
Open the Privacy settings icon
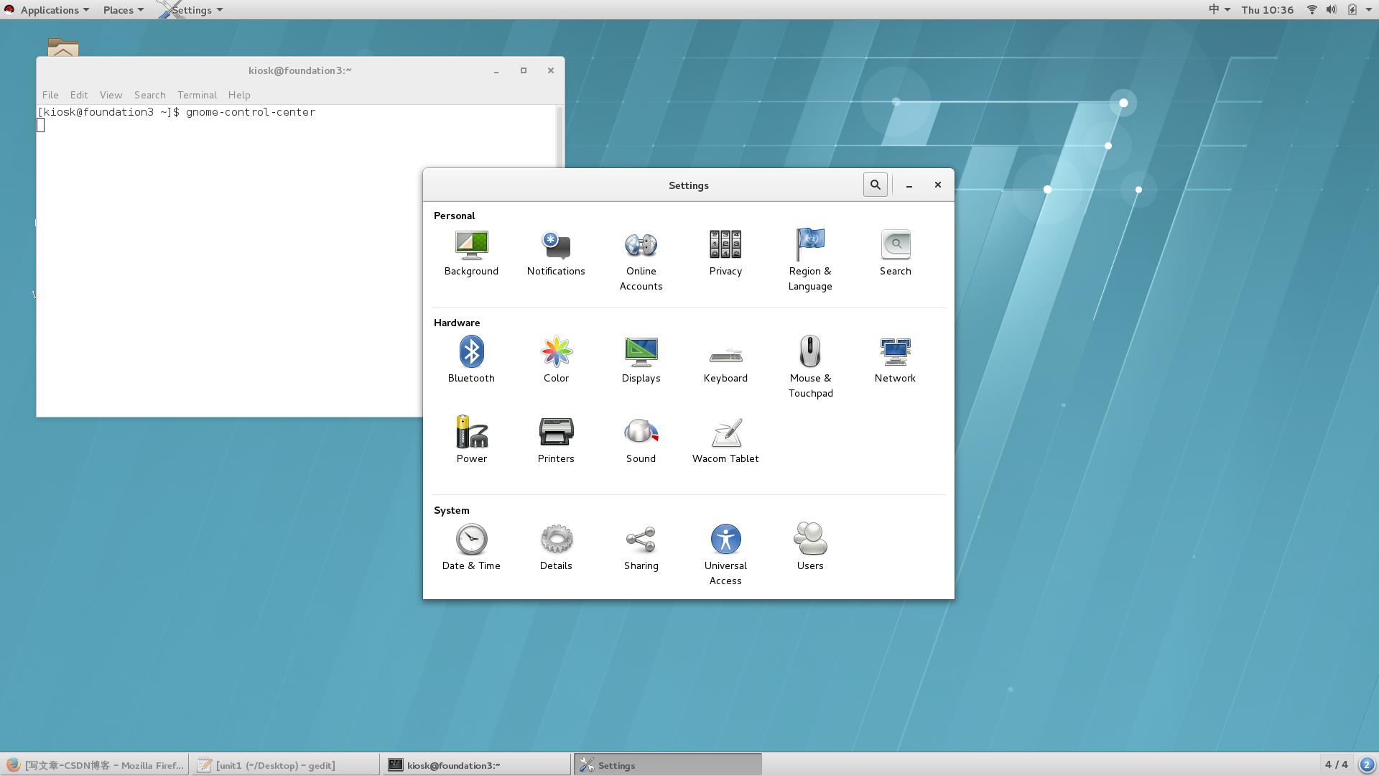click(x=725, y=245)
